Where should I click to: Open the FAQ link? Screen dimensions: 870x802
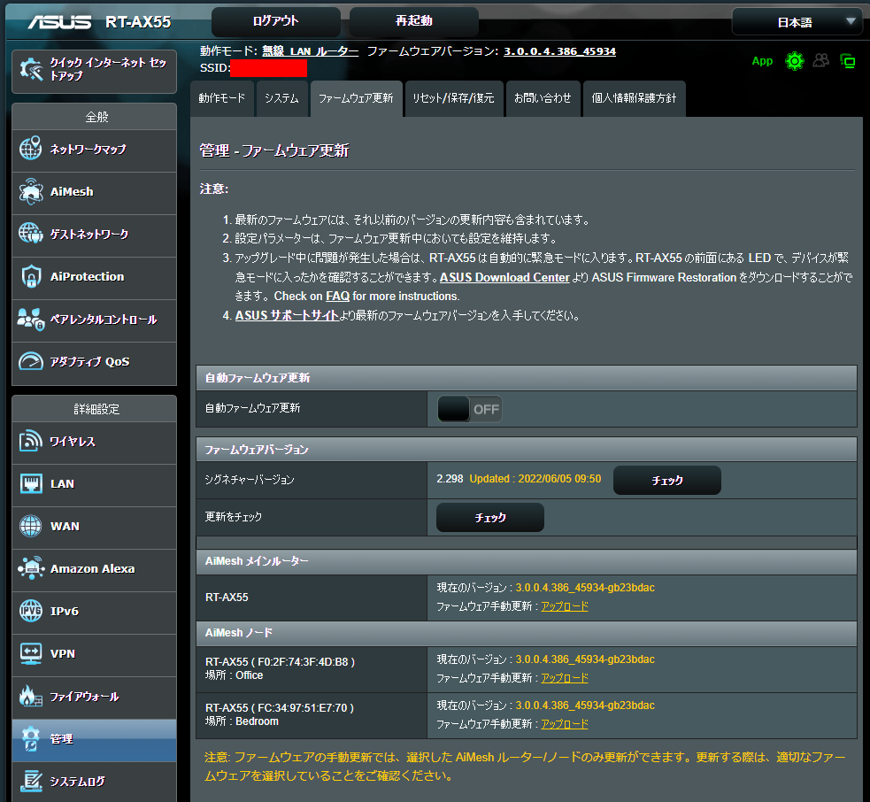pos(337,297)
